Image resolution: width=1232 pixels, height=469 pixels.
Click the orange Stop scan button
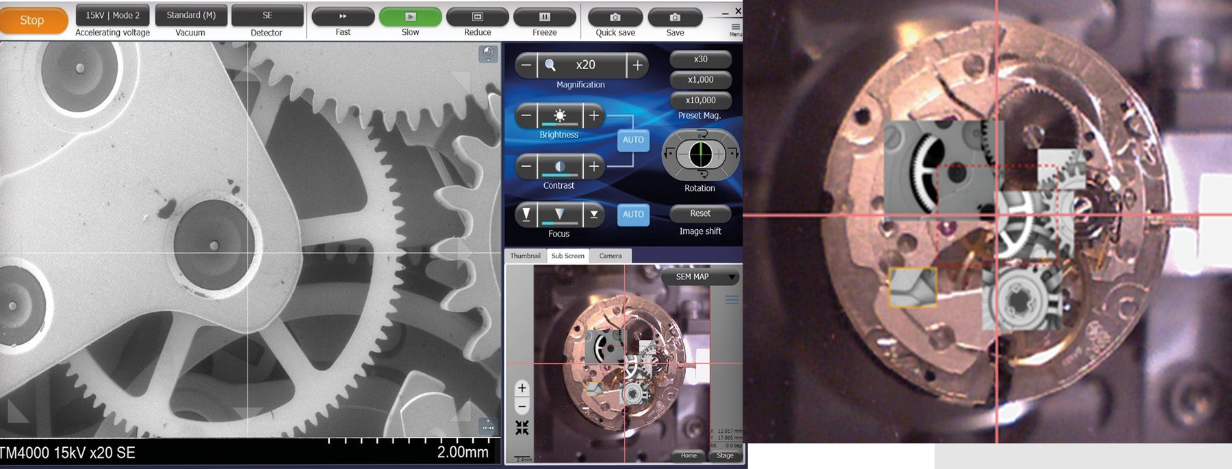[34, 21]
